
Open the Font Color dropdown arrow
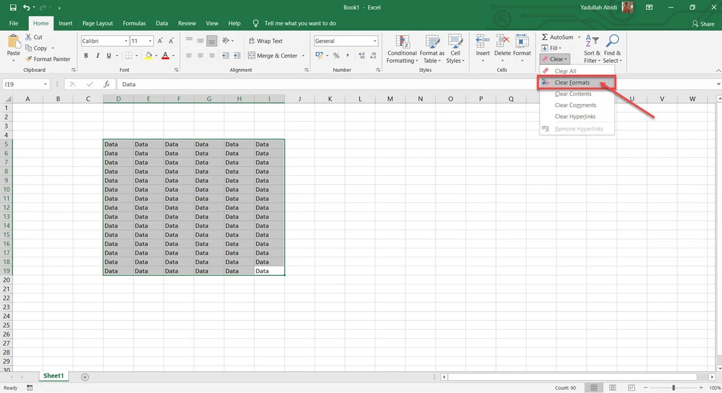pos(173,56)
